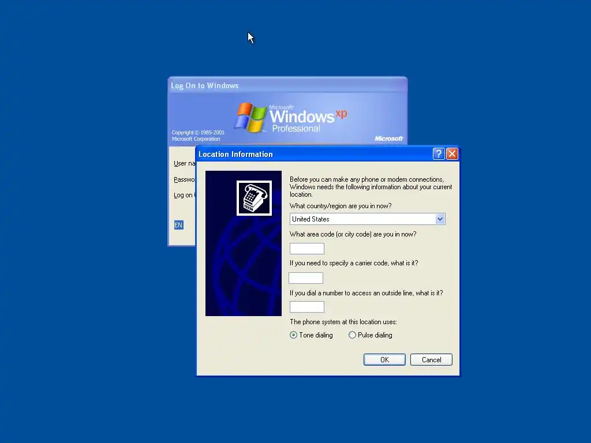This screenshot has width=591, height=443.
Task: Click the 'Passwo' label in Log On window
Action: pos(184,180)
